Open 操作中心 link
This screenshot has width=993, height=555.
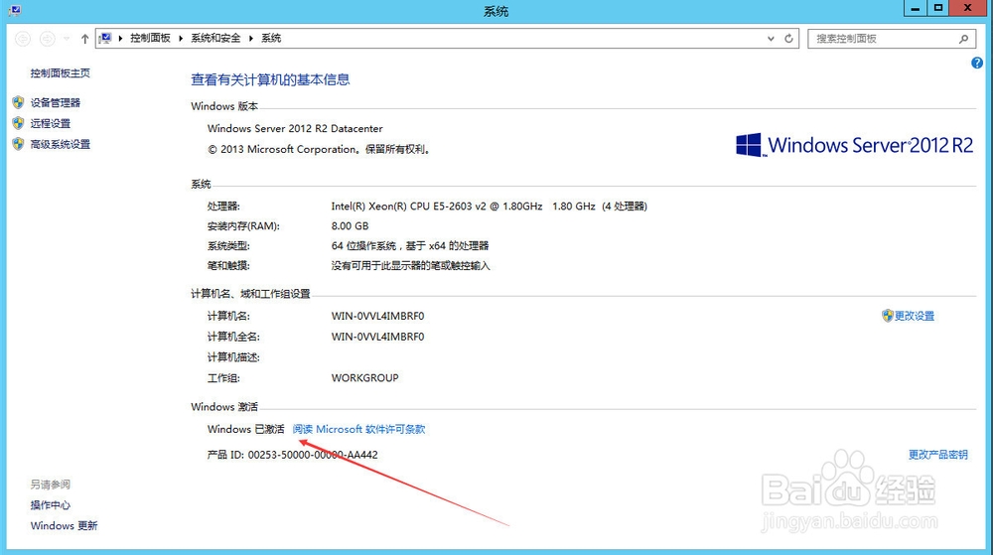click(x=50, y=505)
